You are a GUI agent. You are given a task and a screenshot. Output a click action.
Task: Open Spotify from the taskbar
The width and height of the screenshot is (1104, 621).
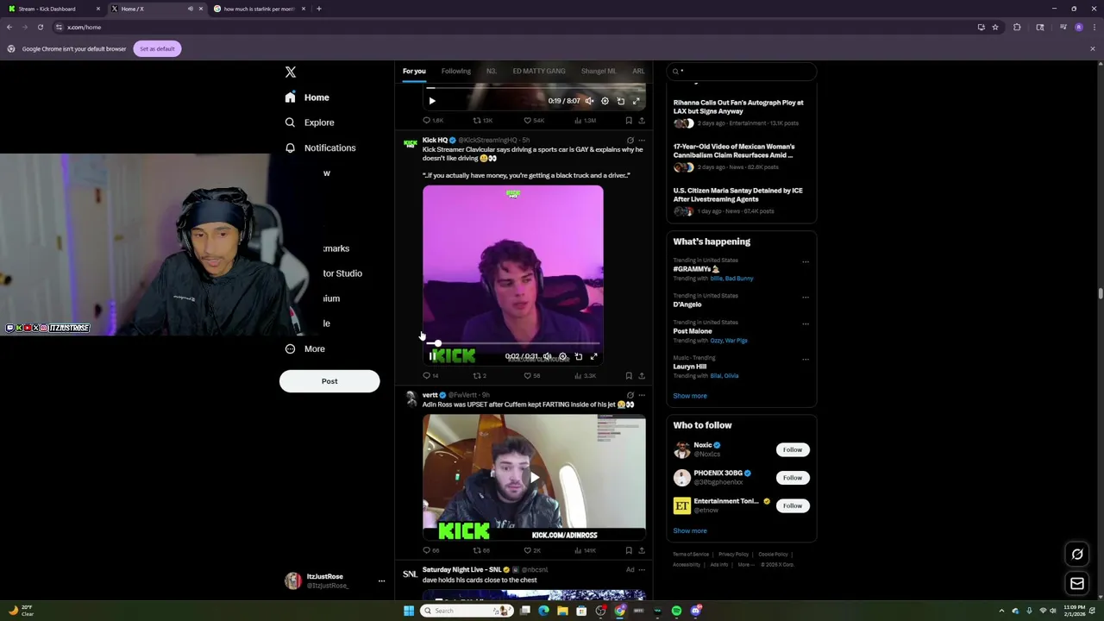point(676,611)
